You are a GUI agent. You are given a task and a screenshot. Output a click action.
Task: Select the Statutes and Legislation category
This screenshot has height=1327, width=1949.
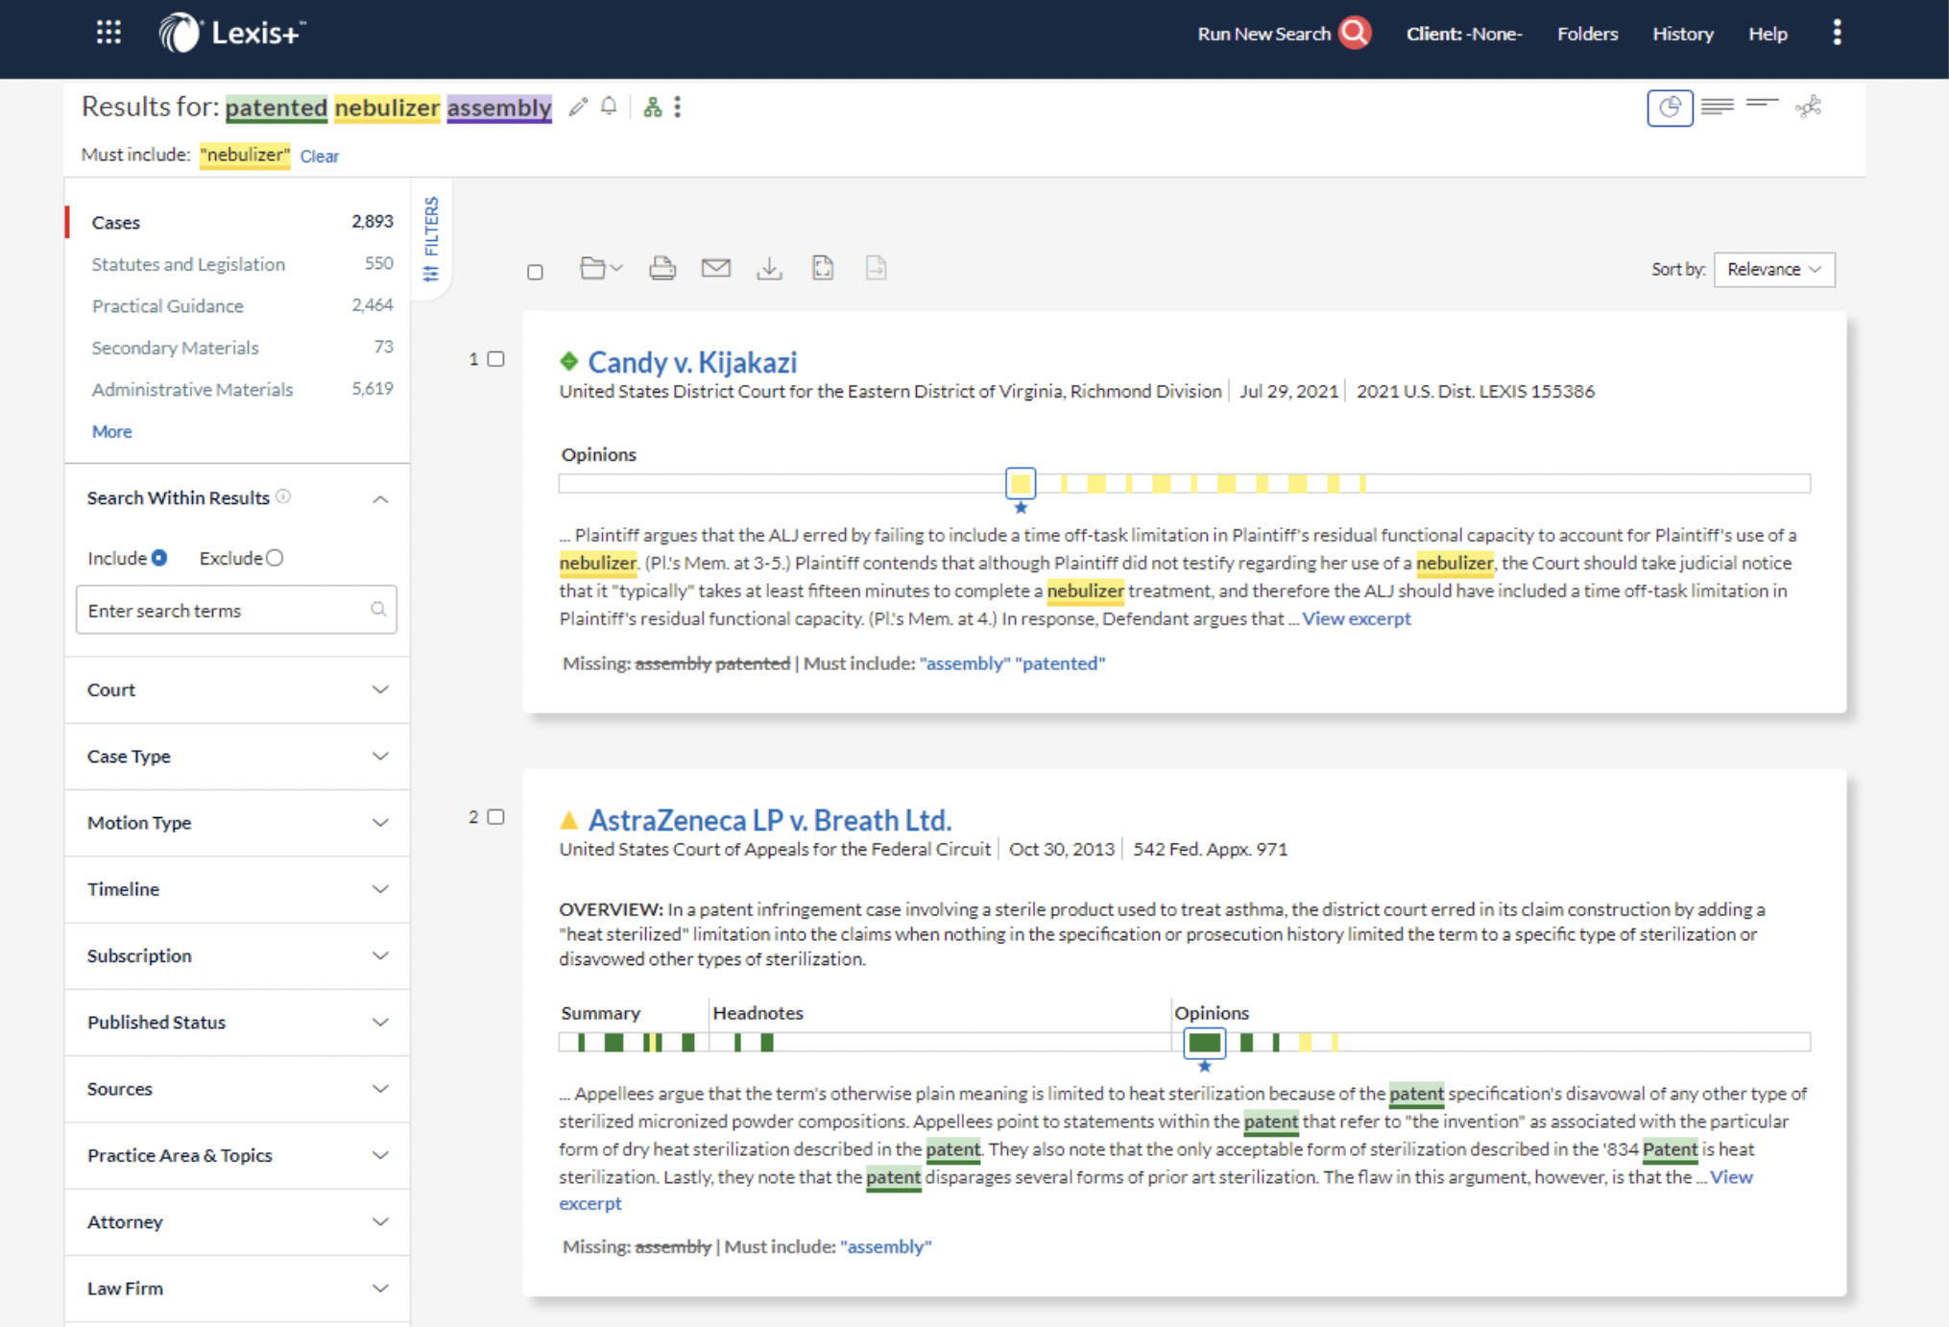point(188,264)
